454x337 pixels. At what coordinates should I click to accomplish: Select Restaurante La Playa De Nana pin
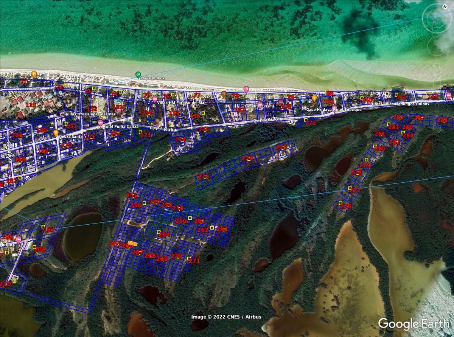(x=34, y=73)
